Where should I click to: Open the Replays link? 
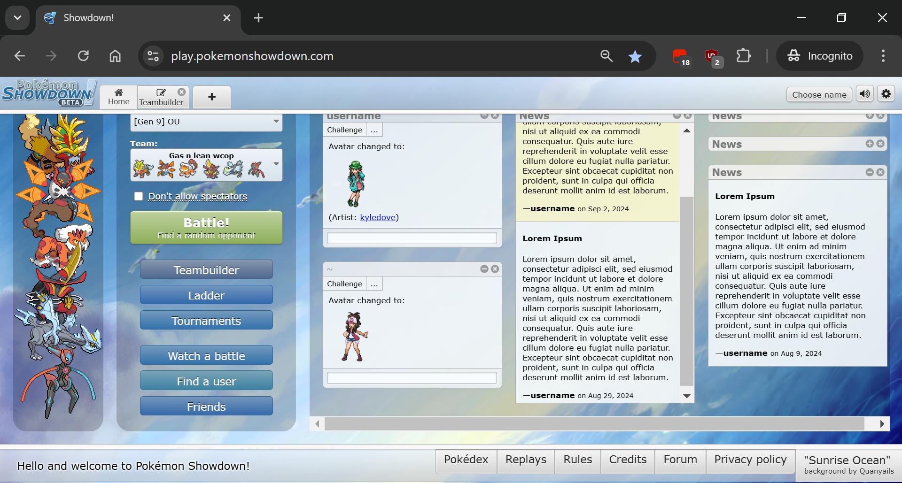526,460
